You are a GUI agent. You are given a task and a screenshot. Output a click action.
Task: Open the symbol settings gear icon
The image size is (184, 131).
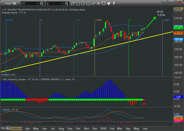point(42,4)
